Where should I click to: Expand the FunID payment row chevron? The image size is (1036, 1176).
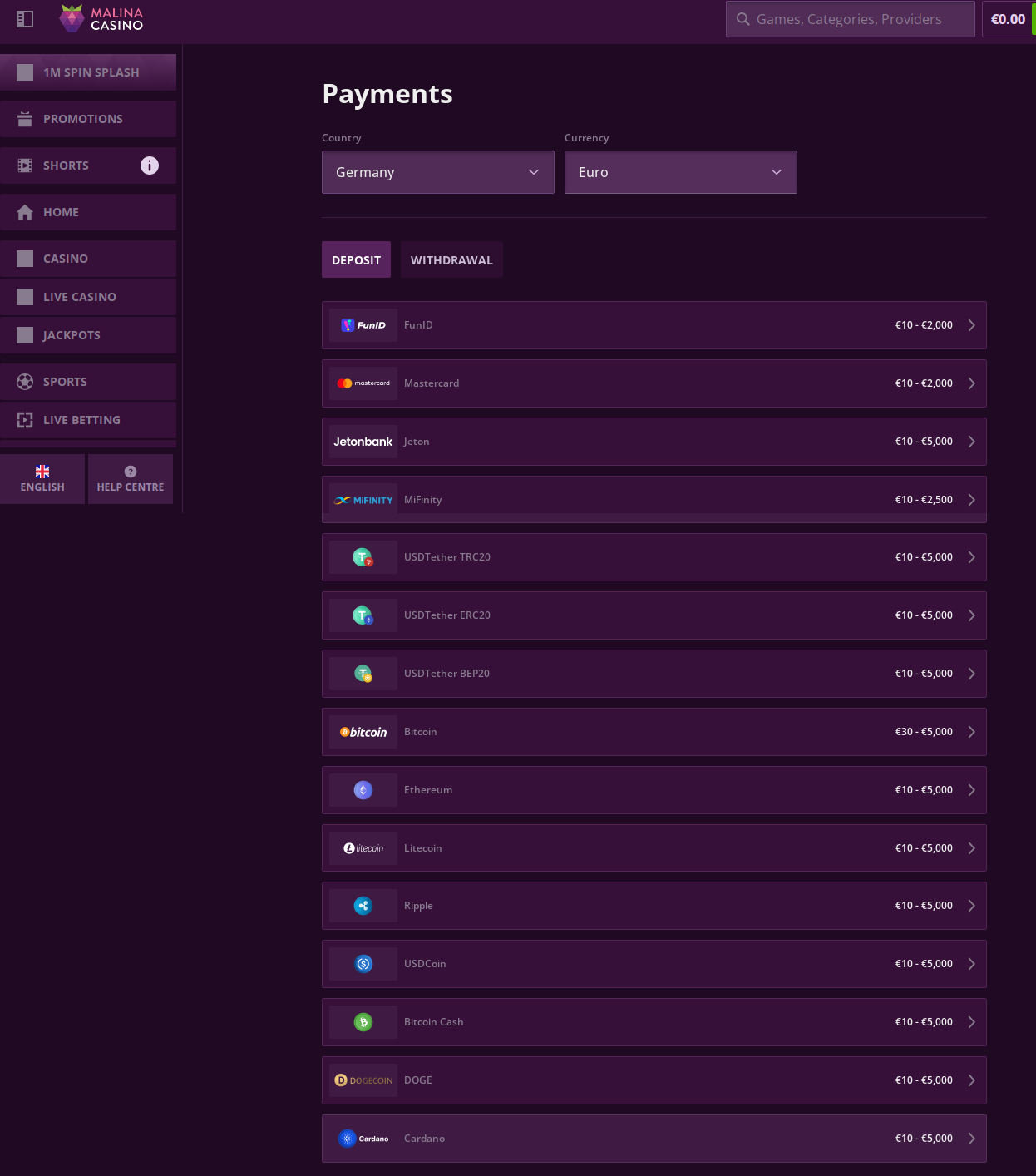pyautogui.click(x=971, y=325)
